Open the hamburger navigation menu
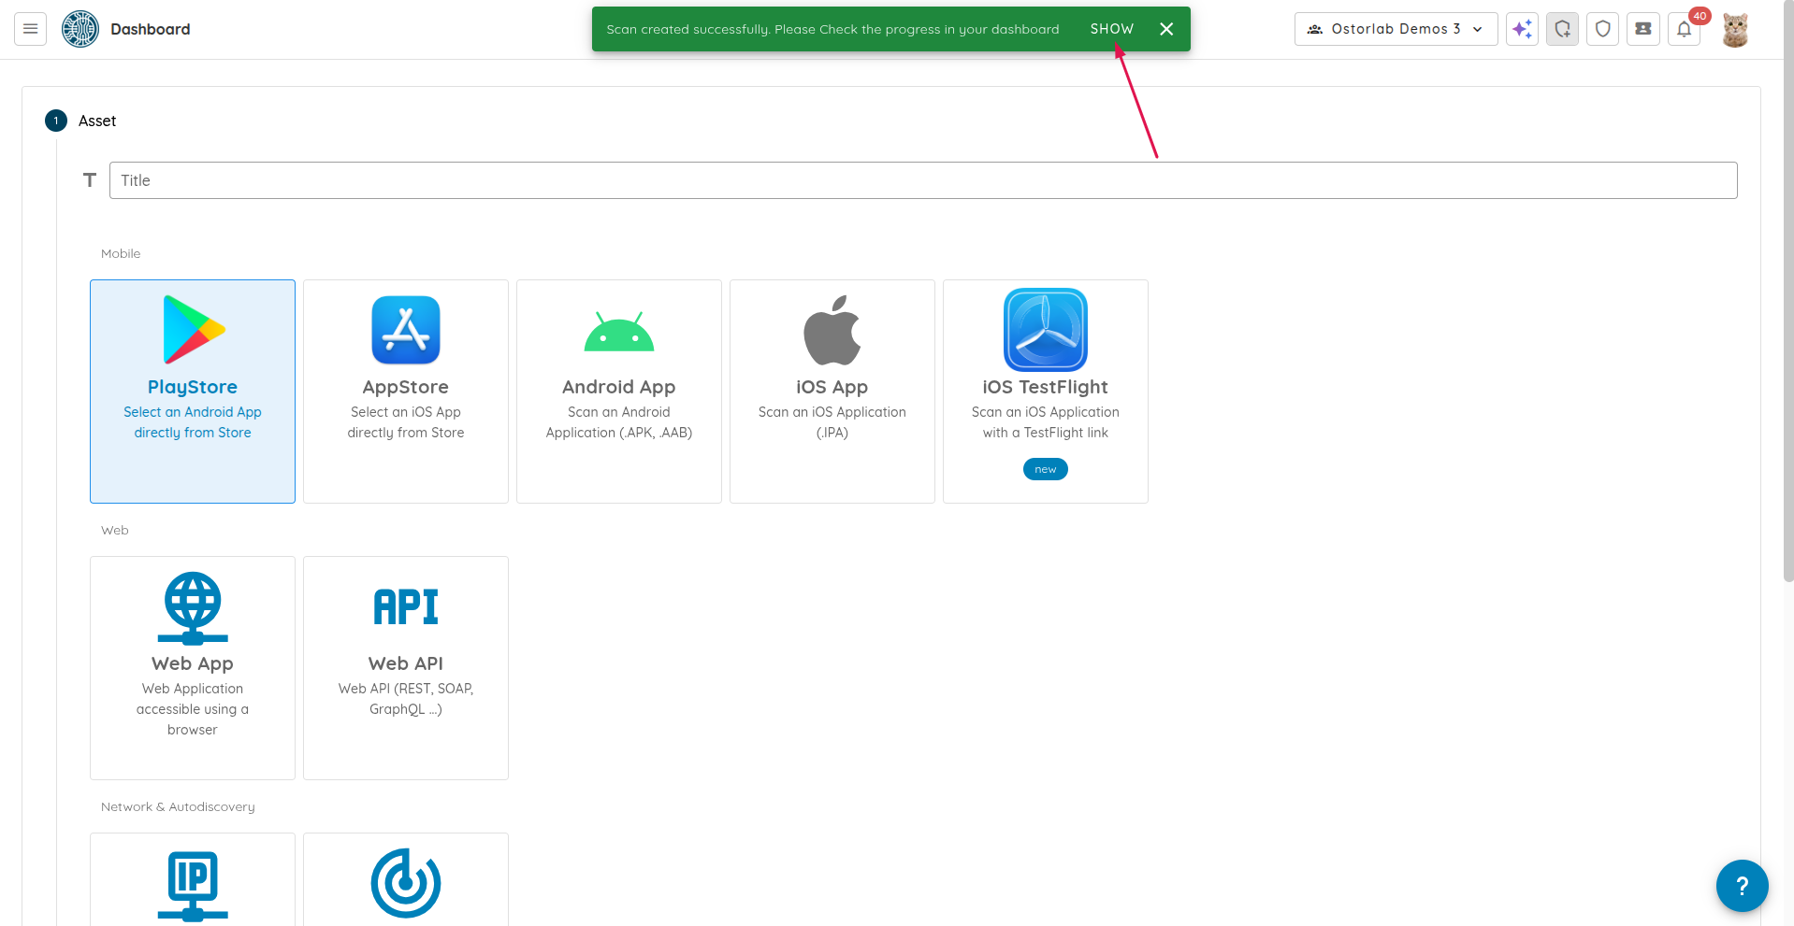This screenshot has height=926, width=1794. pyautogui.click(x=30, y=29)
